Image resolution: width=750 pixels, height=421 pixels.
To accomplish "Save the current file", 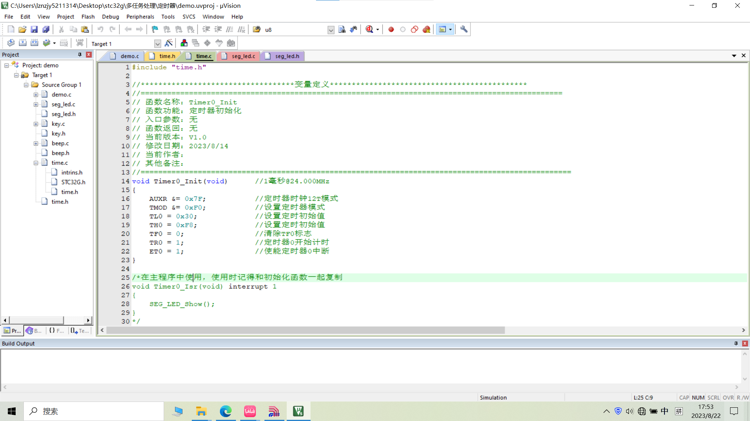I will point(34,29).
